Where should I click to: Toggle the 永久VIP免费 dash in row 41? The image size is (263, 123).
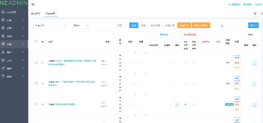tap(185, 63)
